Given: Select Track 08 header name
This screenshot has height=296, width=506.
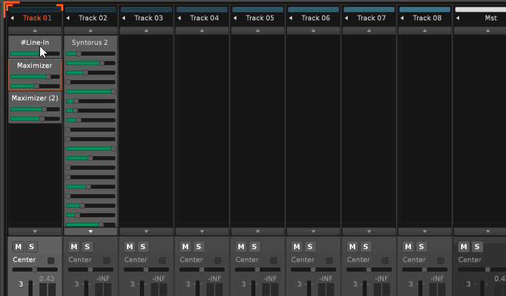Looking at the screenshot, I should [427, 18].
